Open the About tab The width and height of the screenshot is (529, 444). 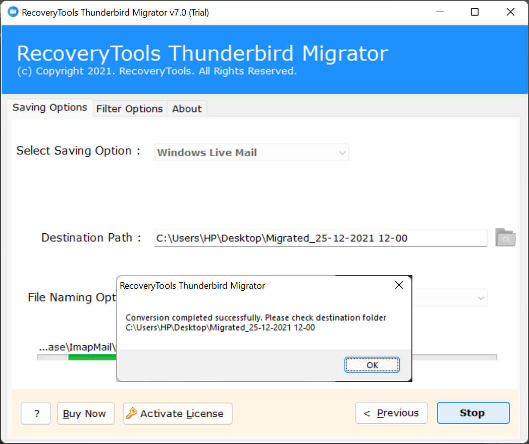point(187,109)
